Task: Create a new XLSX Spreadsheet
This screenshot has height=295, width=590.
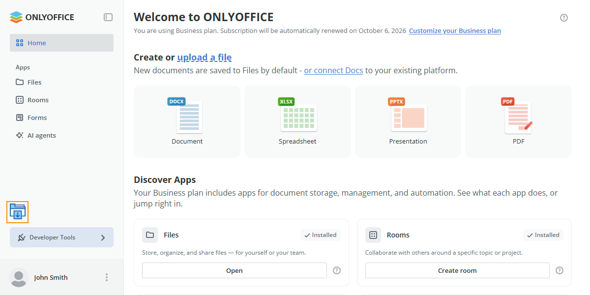Action: pyautogui.click(x=297, y=122)
